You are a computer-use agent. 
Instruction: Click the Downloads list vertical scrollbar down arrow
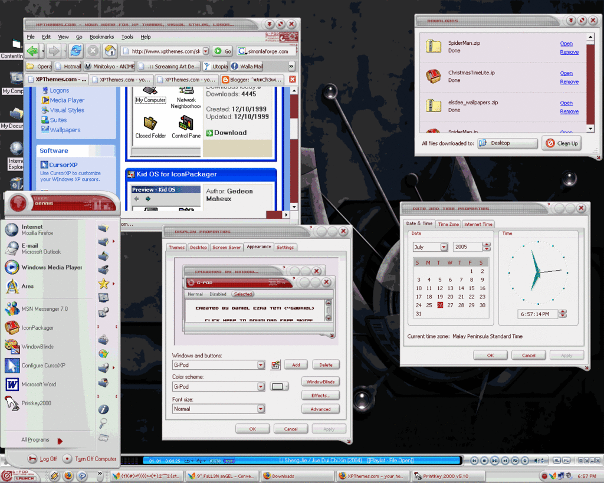pos(590,129)
